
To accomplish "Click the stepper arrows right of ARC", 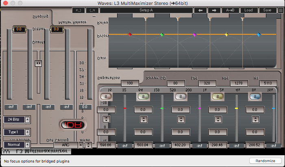I will 88,145.
